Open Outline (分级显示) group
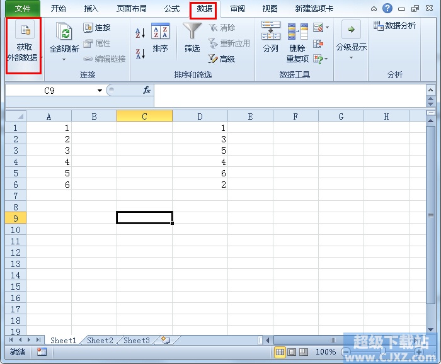Image resolution: width=441 pixels, height=364 pixels. (x=352, y=40)
